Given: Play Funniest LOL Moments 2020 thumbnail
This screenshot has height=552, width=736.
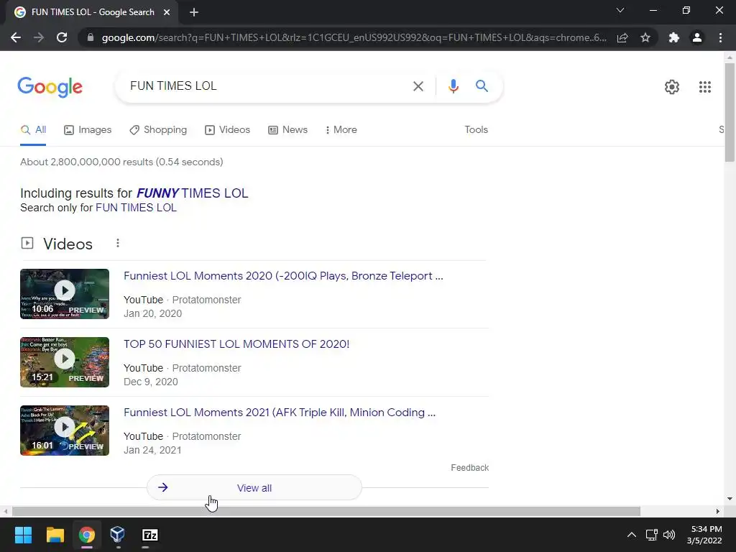Looking at the screenshot, I should tap(65, 294).
